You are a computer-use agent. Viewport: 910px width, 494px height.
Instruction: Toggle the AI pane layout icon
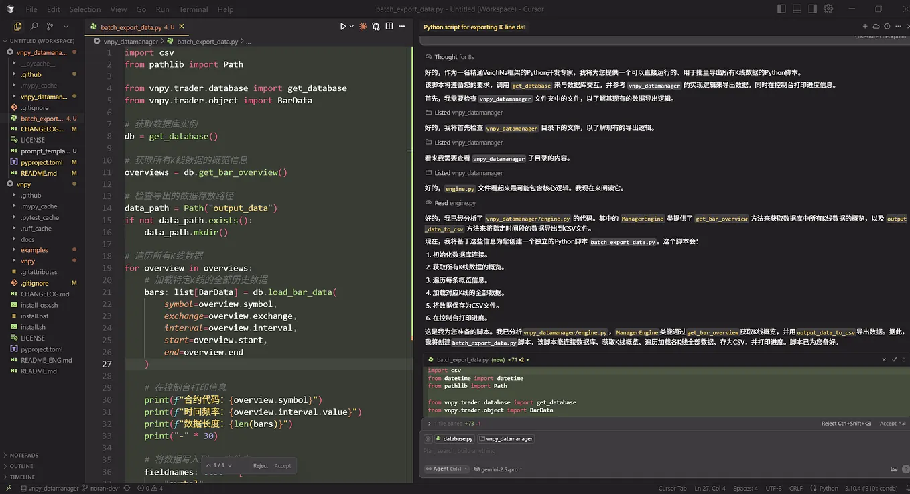812,9
